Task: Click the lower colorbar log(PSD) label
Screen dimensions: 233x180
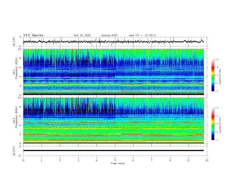Action: 220,125
